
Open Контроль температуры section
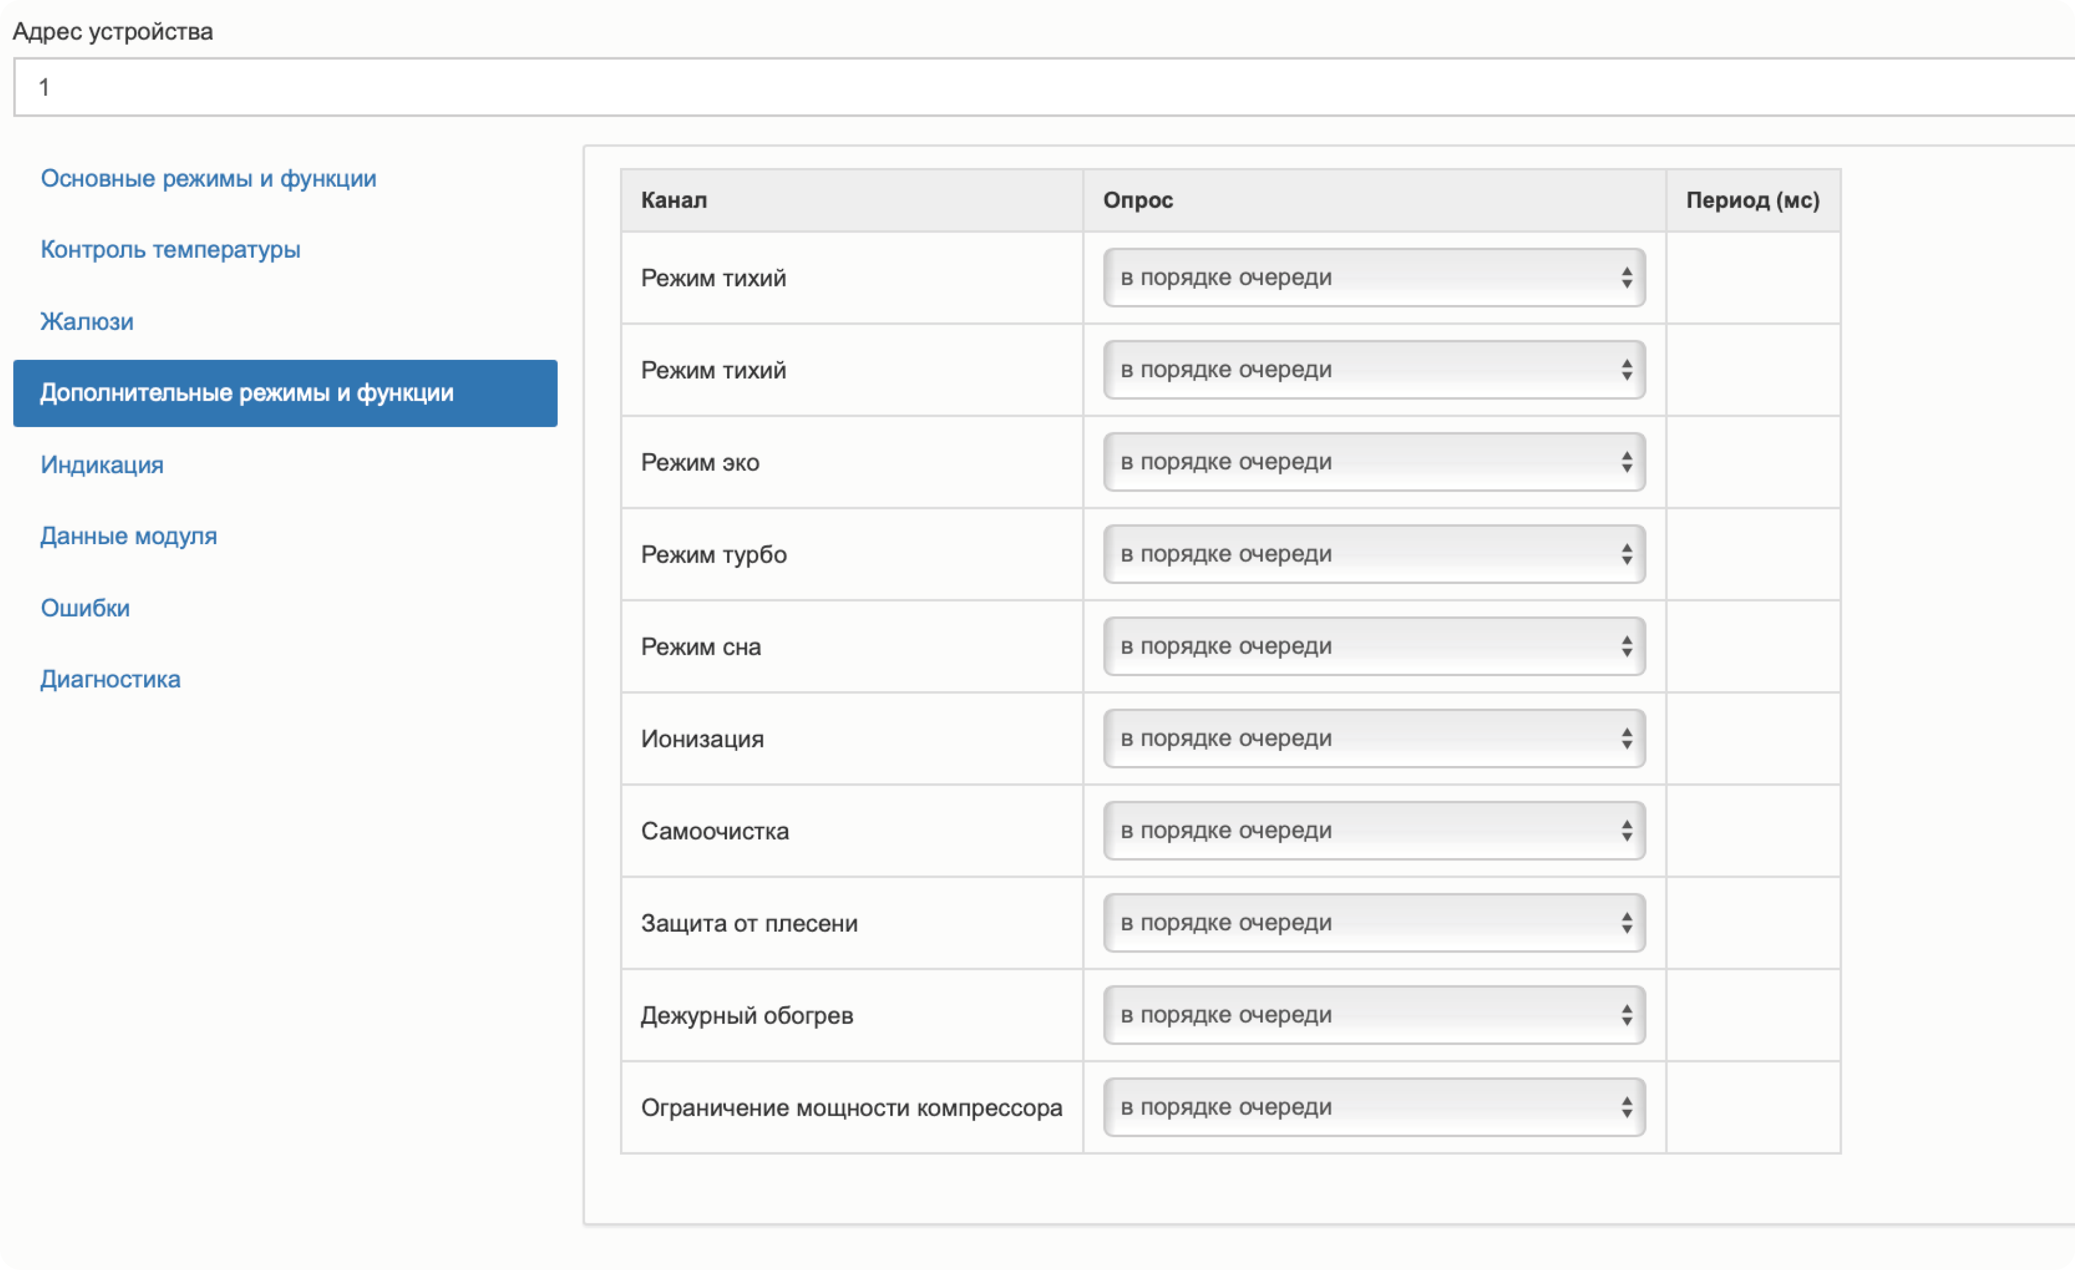170,249
